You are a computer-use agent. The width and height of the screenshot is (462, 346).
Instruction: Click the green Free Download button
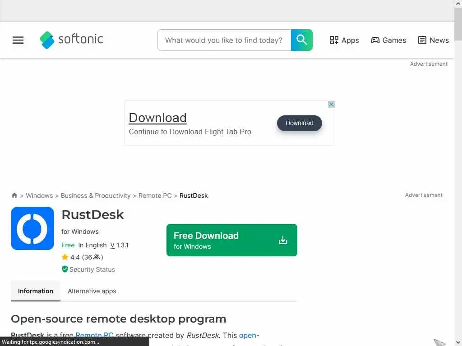[231, 240]
